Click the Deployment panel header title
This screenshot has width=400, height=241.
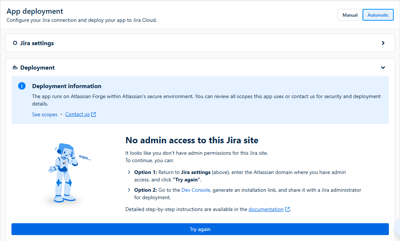tap(37, 68)
